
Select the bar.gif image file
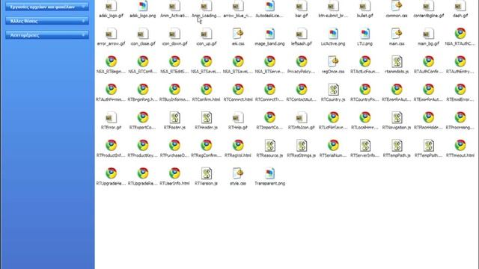[x=302, y=6]
